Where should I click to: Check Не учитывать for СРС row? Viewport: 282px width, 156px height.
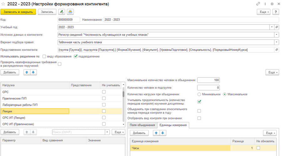104,92
